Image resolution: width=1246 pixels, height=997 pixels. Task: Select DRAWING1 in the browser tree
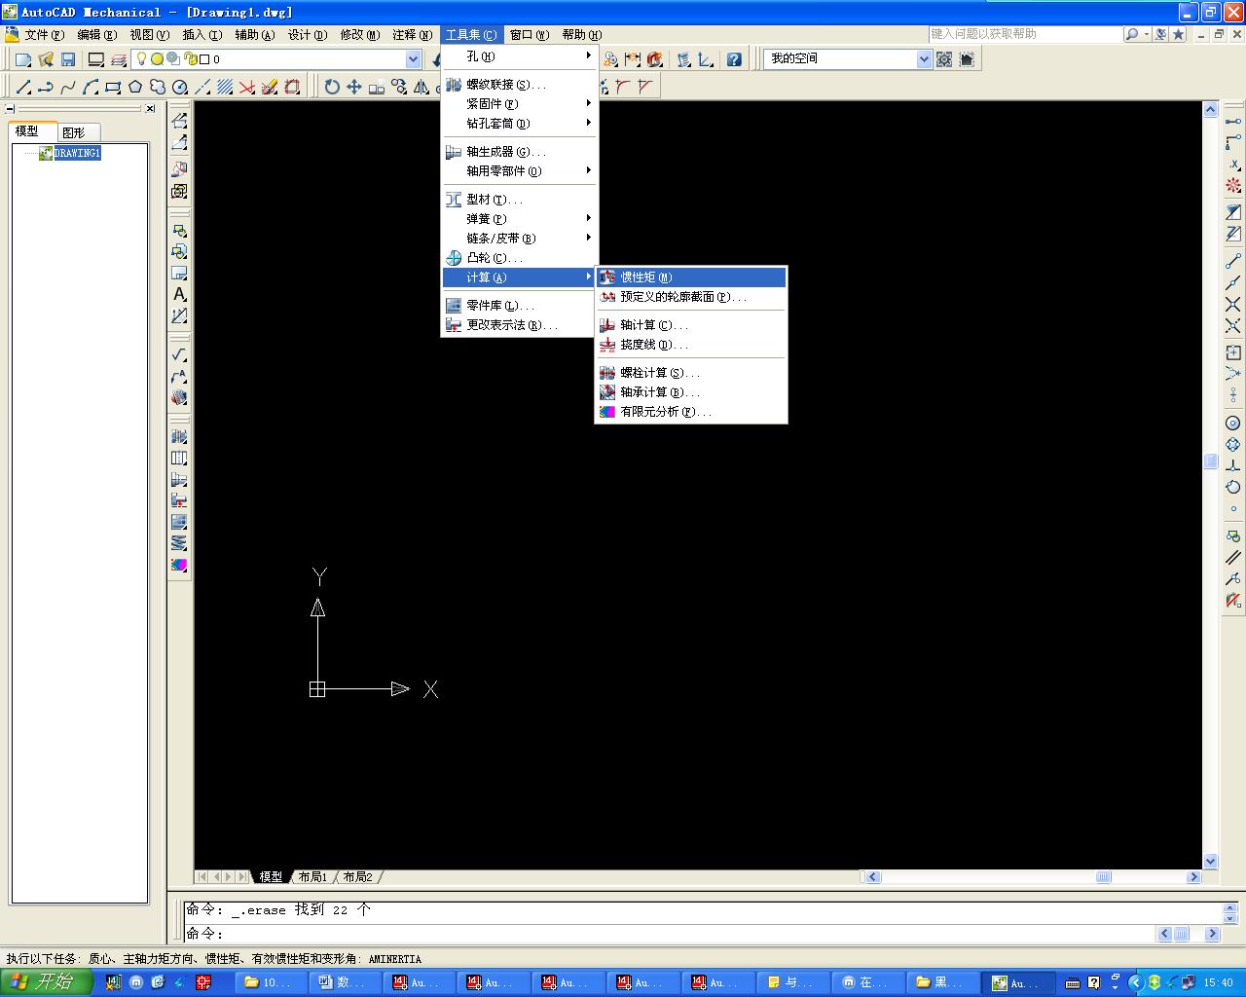pyautogui.click(x=77, y=153)
